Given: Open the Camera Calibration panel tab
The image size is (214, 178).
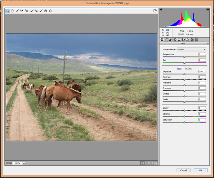Looking at the screenshot, I should click(192, 40).
